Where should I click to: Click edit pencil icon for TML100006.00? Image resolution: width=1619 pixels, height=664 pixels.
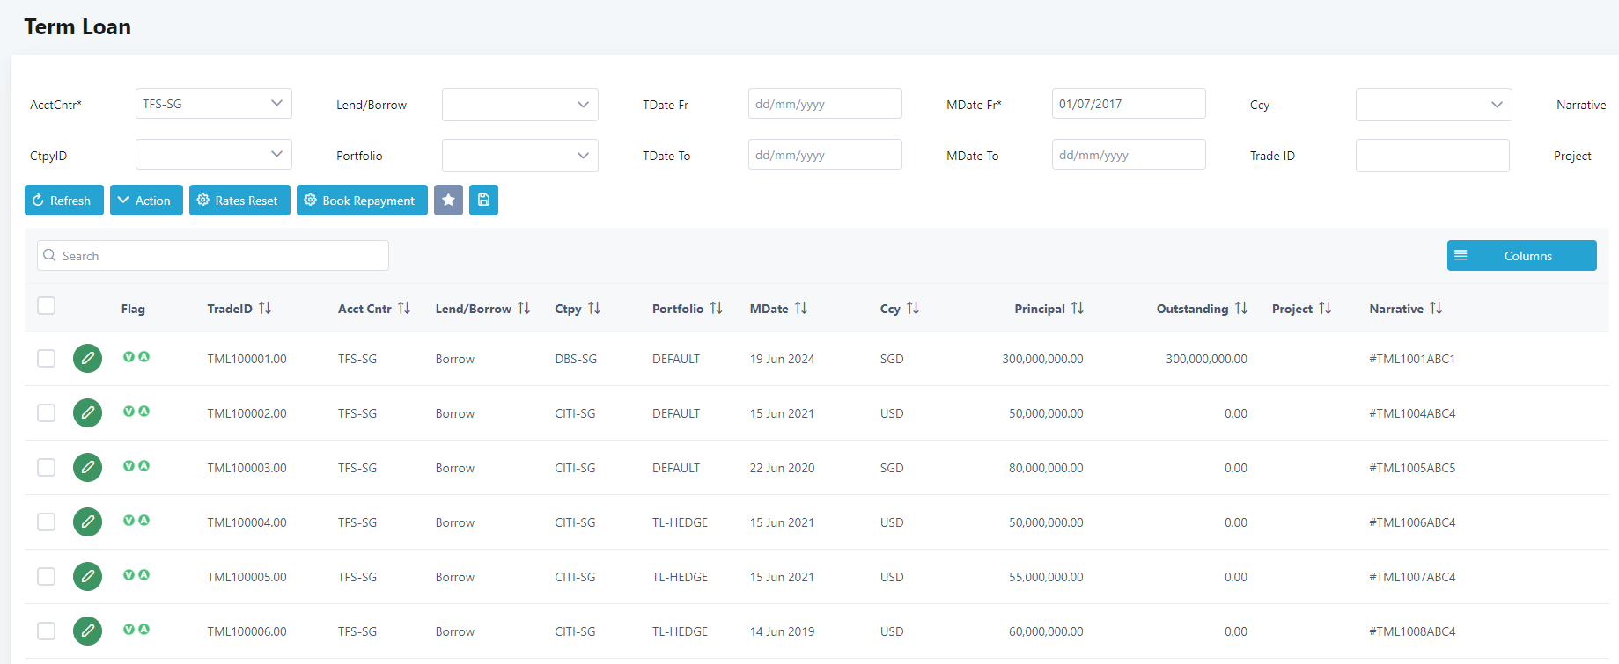(87, 631)
